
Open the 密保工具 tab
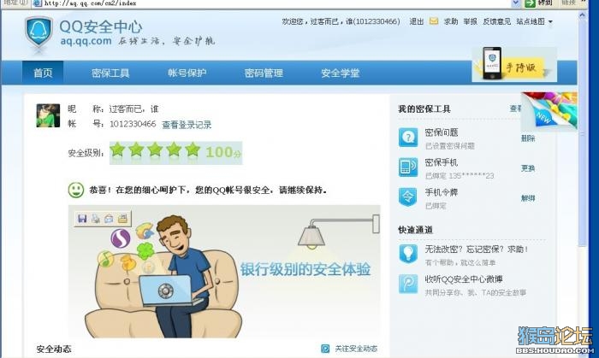pos(110,73)
